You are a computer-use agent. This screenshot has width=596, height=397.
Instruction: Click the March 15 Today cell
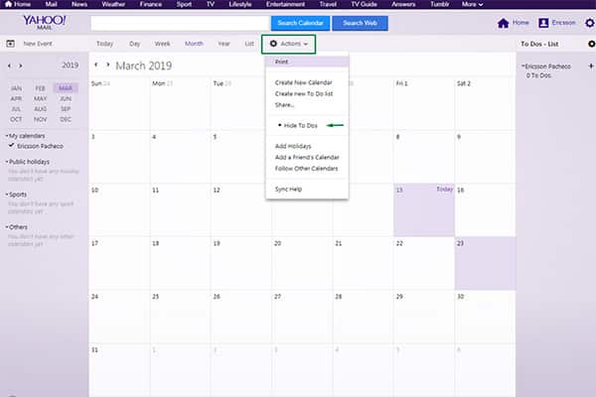[x=424, y=209]
